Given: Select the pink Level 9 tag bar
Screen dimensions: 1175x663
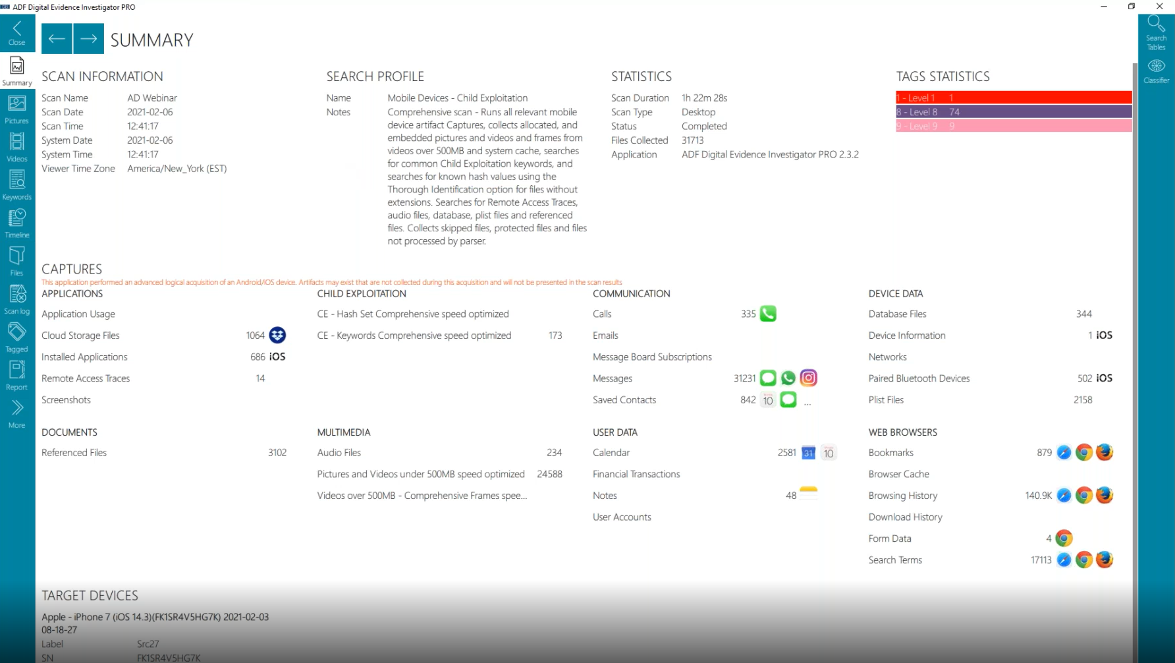Looking at the screenshot, I should pos(1014,125).
